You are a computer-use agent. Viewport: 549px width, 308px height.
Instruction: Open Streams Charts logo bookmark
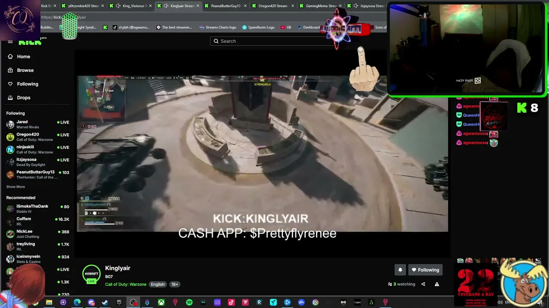218,27
